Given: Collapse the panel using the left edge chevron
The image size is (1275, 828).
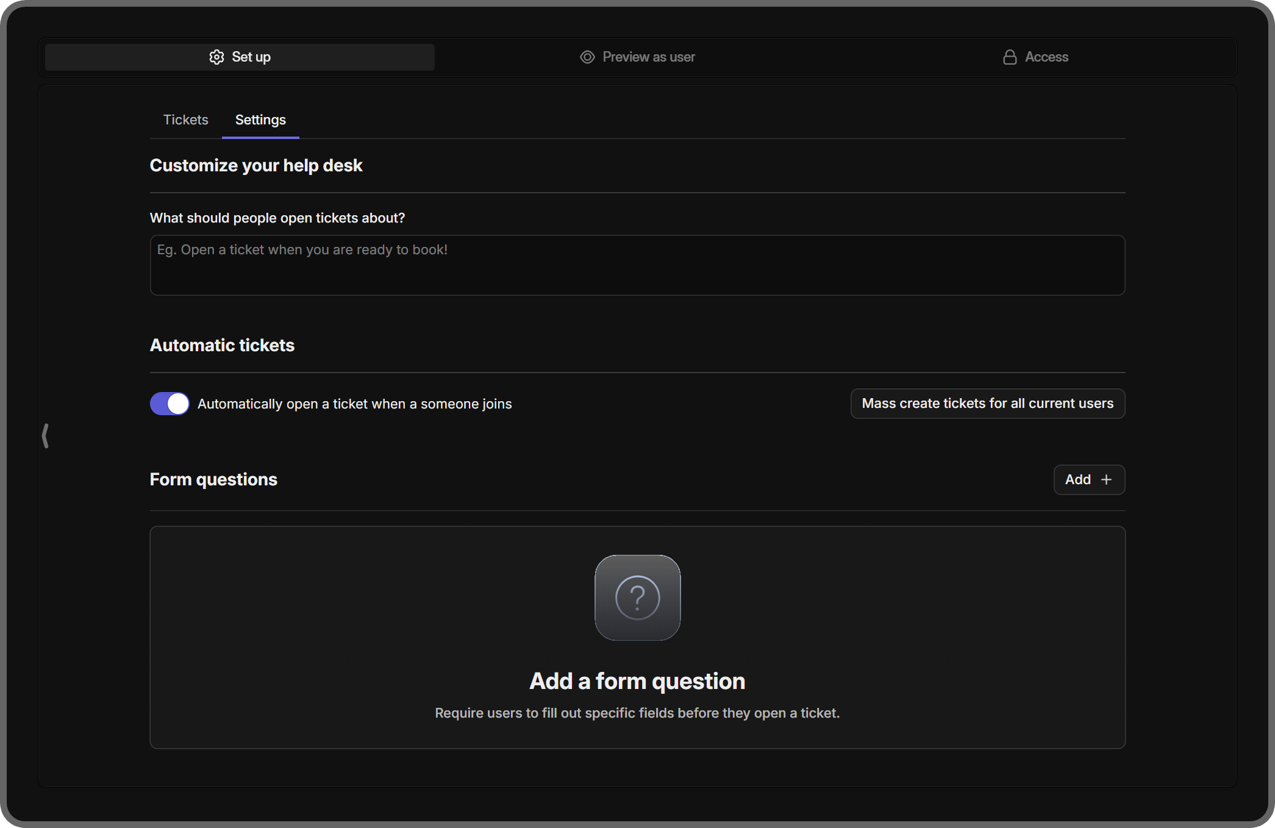Looking at the screenshot, I should 46,435.
